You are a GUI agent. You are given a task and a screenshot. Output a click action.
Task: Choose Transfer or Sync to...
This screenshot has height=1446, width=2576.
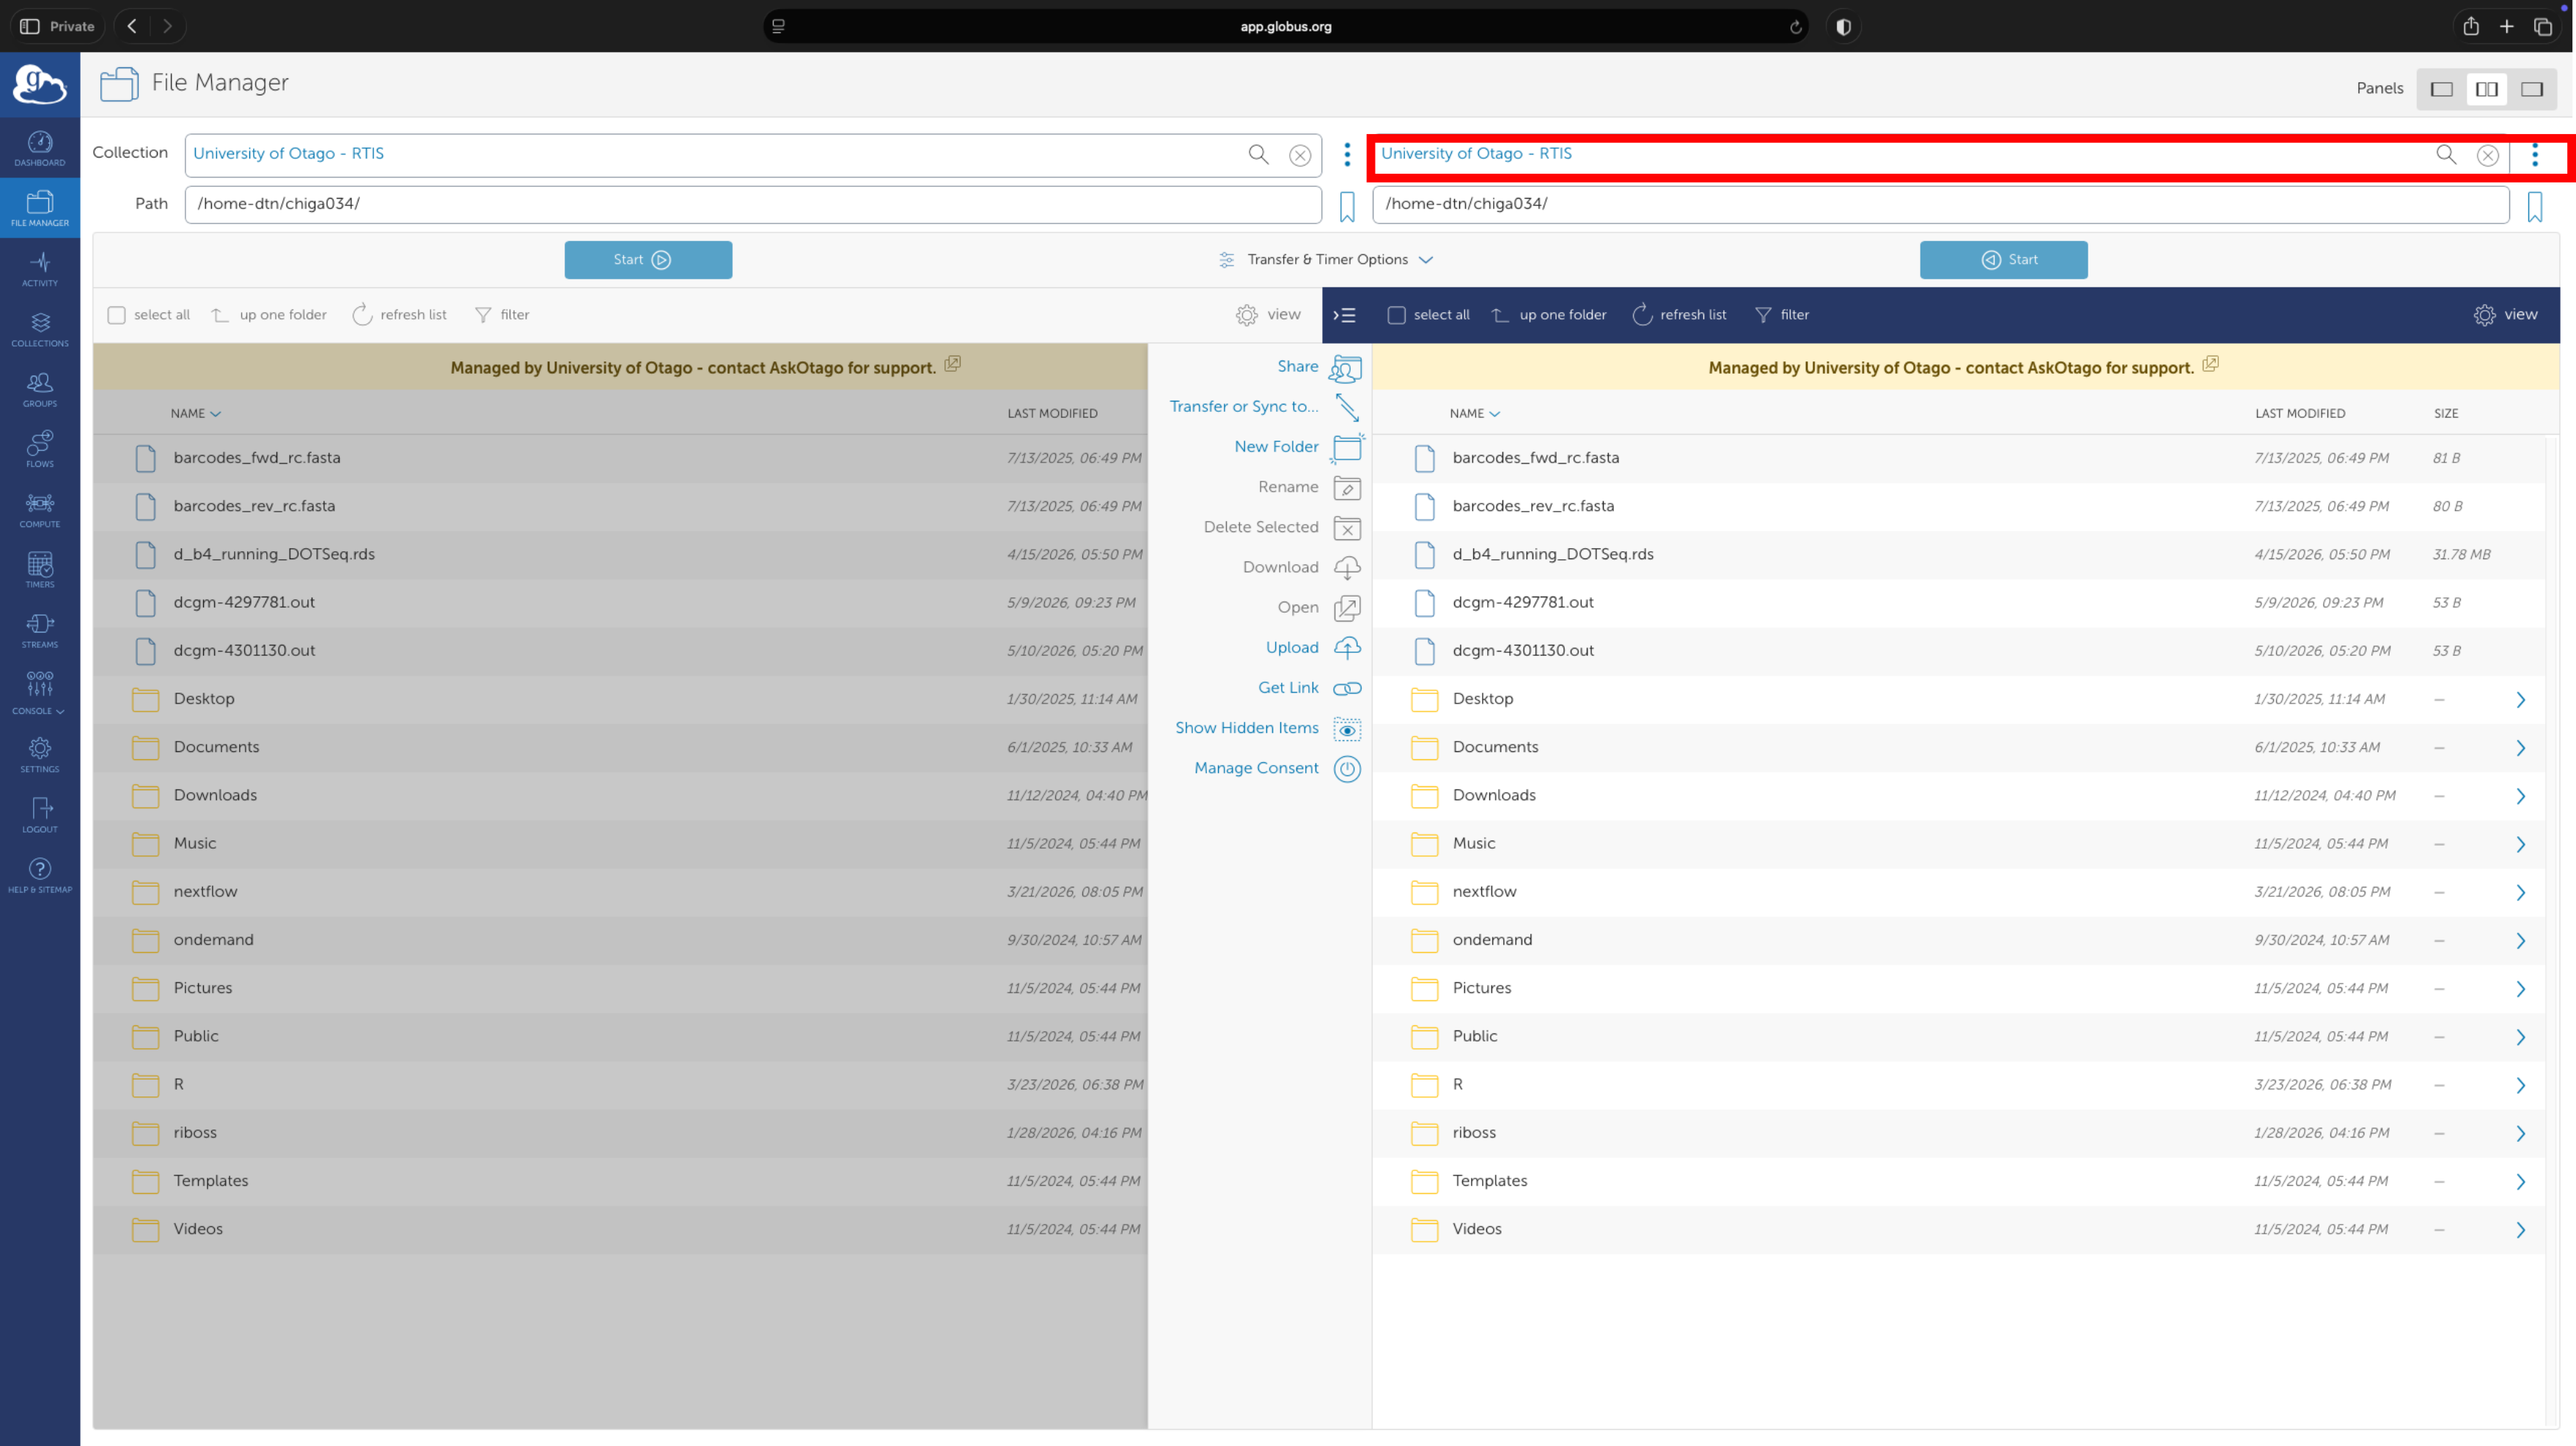[1265, 407]
